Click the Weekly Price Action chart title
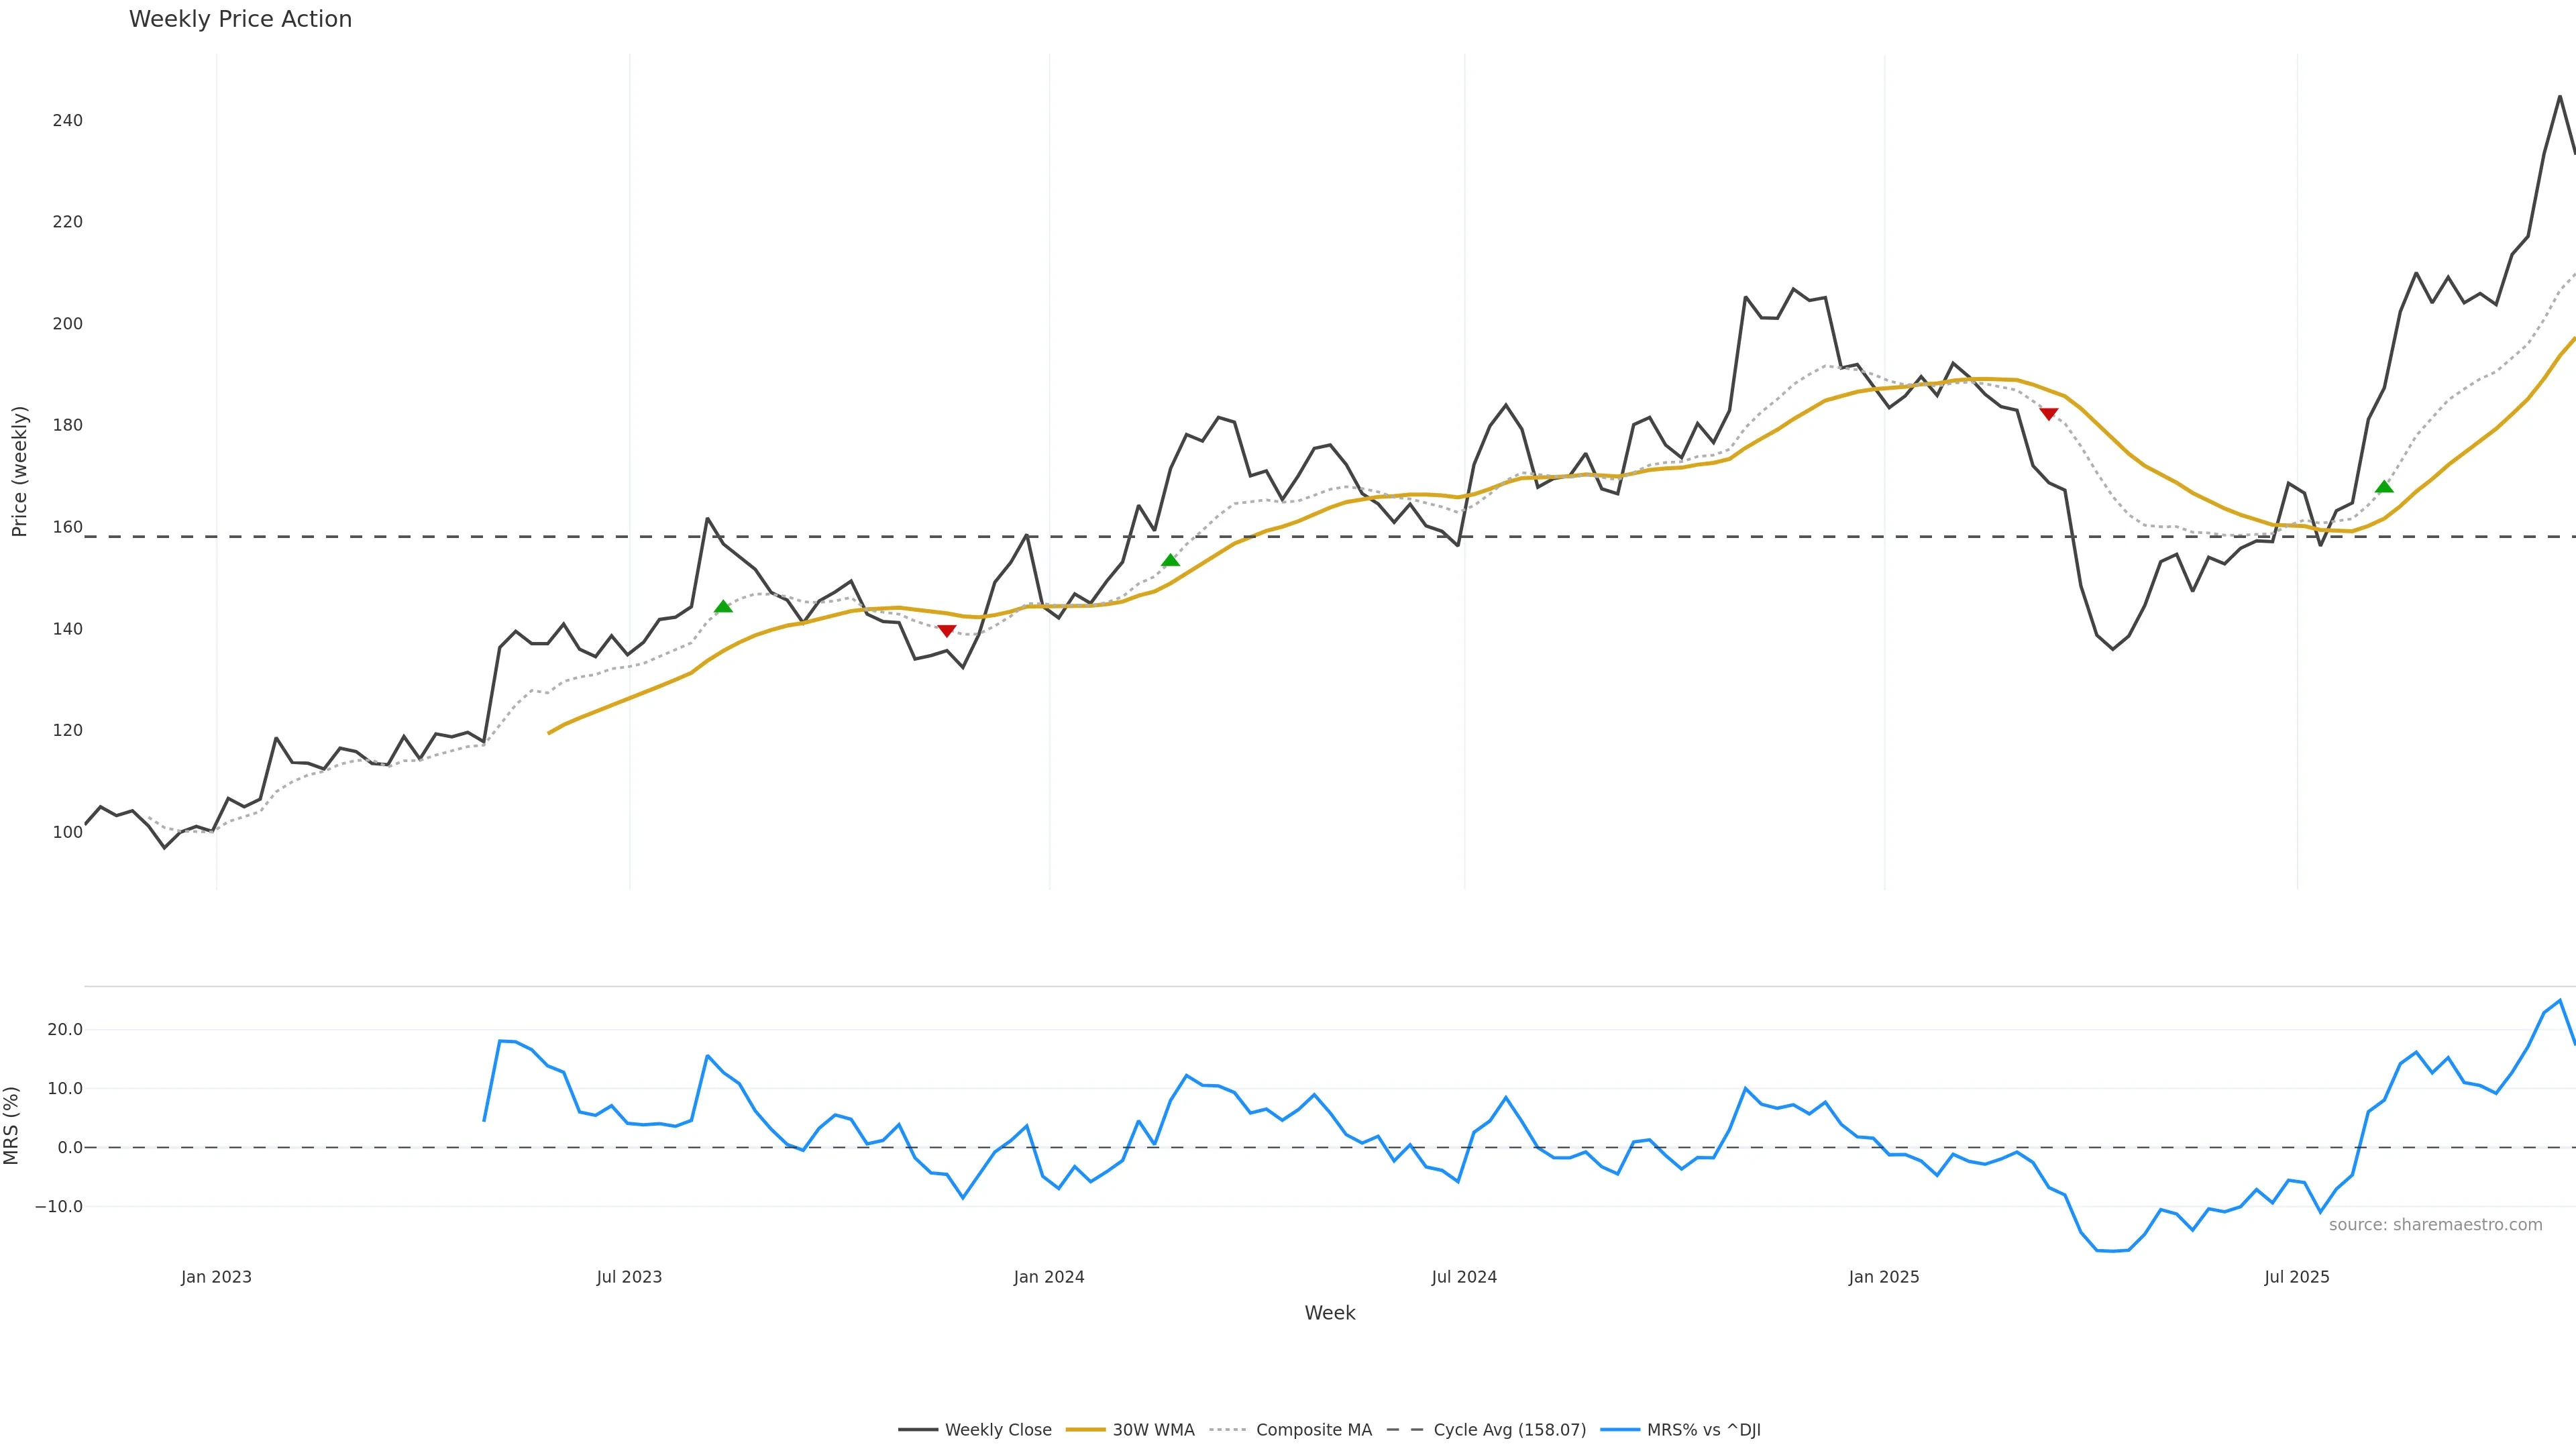The image size is (2576, 1449). (x=240, y=19)
